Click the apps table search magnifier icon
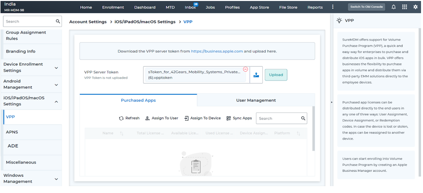The image size is (423, 193). click(x=303, y=118)
